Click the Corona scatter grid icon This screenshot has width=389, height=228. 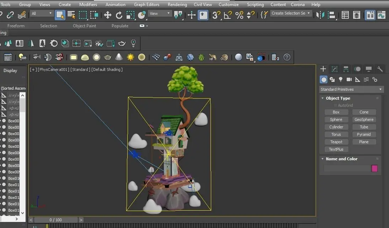[x=156, y=57]
